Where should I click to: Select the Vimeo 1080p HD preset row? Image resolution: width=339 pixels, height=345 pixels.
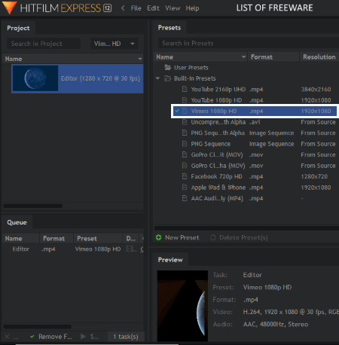coord(255,111)
